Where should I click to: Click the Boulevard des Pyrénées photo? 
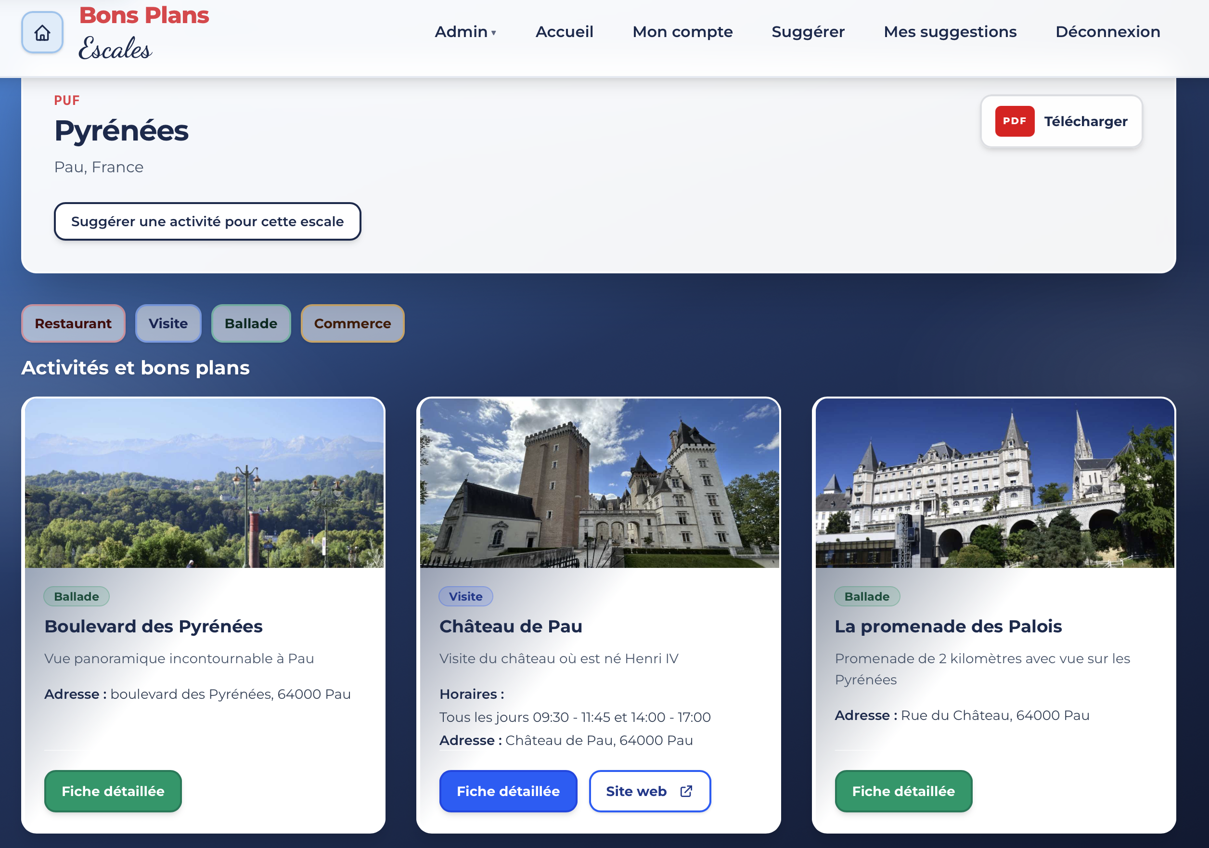click(205, 484)
